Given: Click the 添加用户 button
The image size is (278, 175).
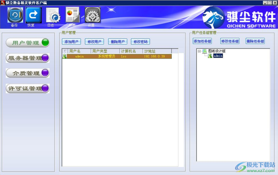Looking at the screenshot, I should (x=71, y=42).
